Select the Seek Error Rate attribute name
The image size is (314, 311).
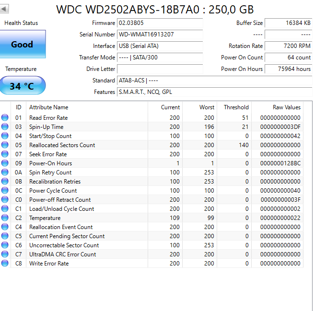point(48,154)
